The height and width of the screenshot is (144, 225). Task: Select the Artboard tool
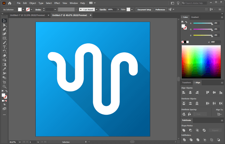pos(4,82)
